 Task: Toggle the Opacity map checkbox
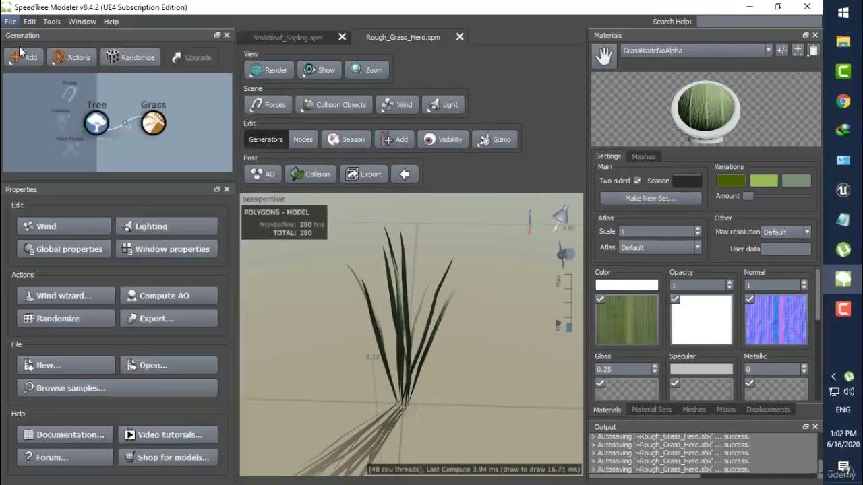675,299
